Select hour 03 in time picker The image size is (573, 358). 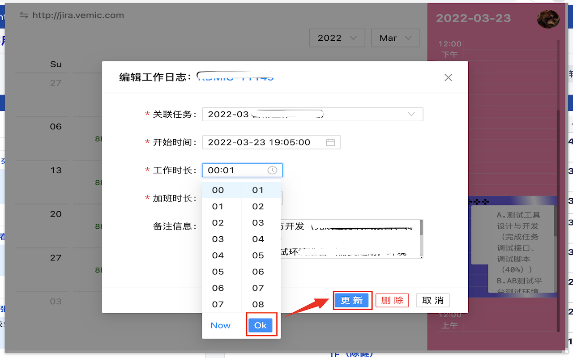[x=218, y=239]
